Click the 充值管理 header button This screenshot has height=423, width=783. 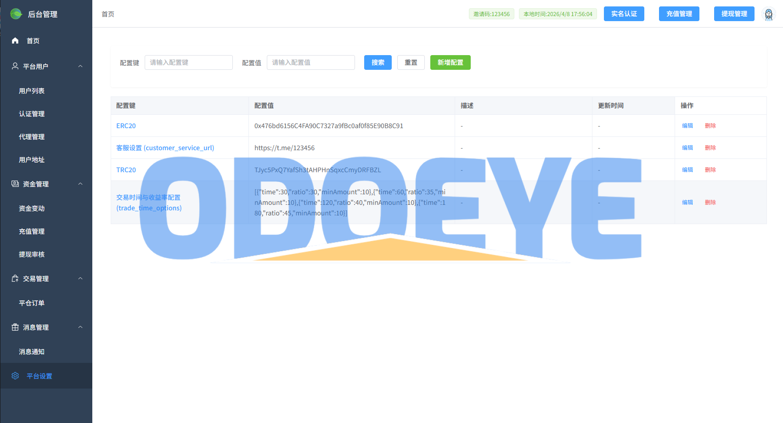tap(679, 14)
